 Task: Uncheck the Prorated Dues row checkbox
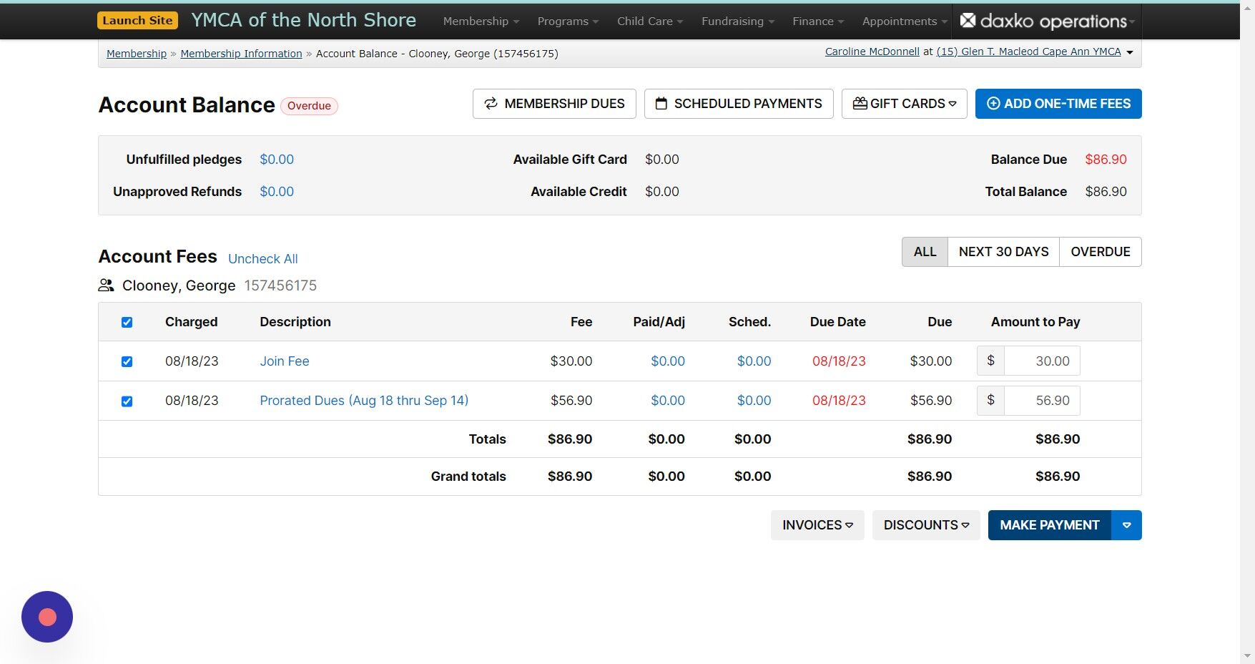[127, 401]
